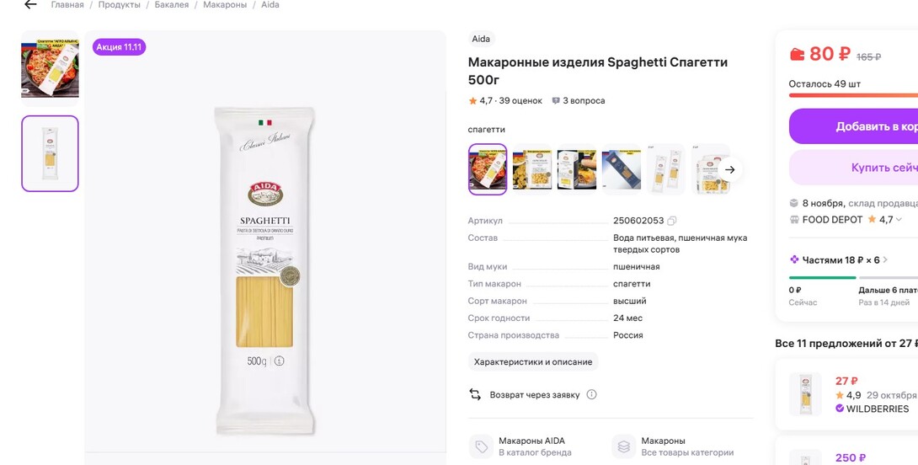Click the back arrow icon
Image resolution: width=918 pixels, height=465 pixels.
(x=30, y=5)
